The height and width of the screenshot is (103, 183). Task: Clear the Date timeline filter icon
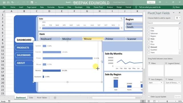[121, 19]
